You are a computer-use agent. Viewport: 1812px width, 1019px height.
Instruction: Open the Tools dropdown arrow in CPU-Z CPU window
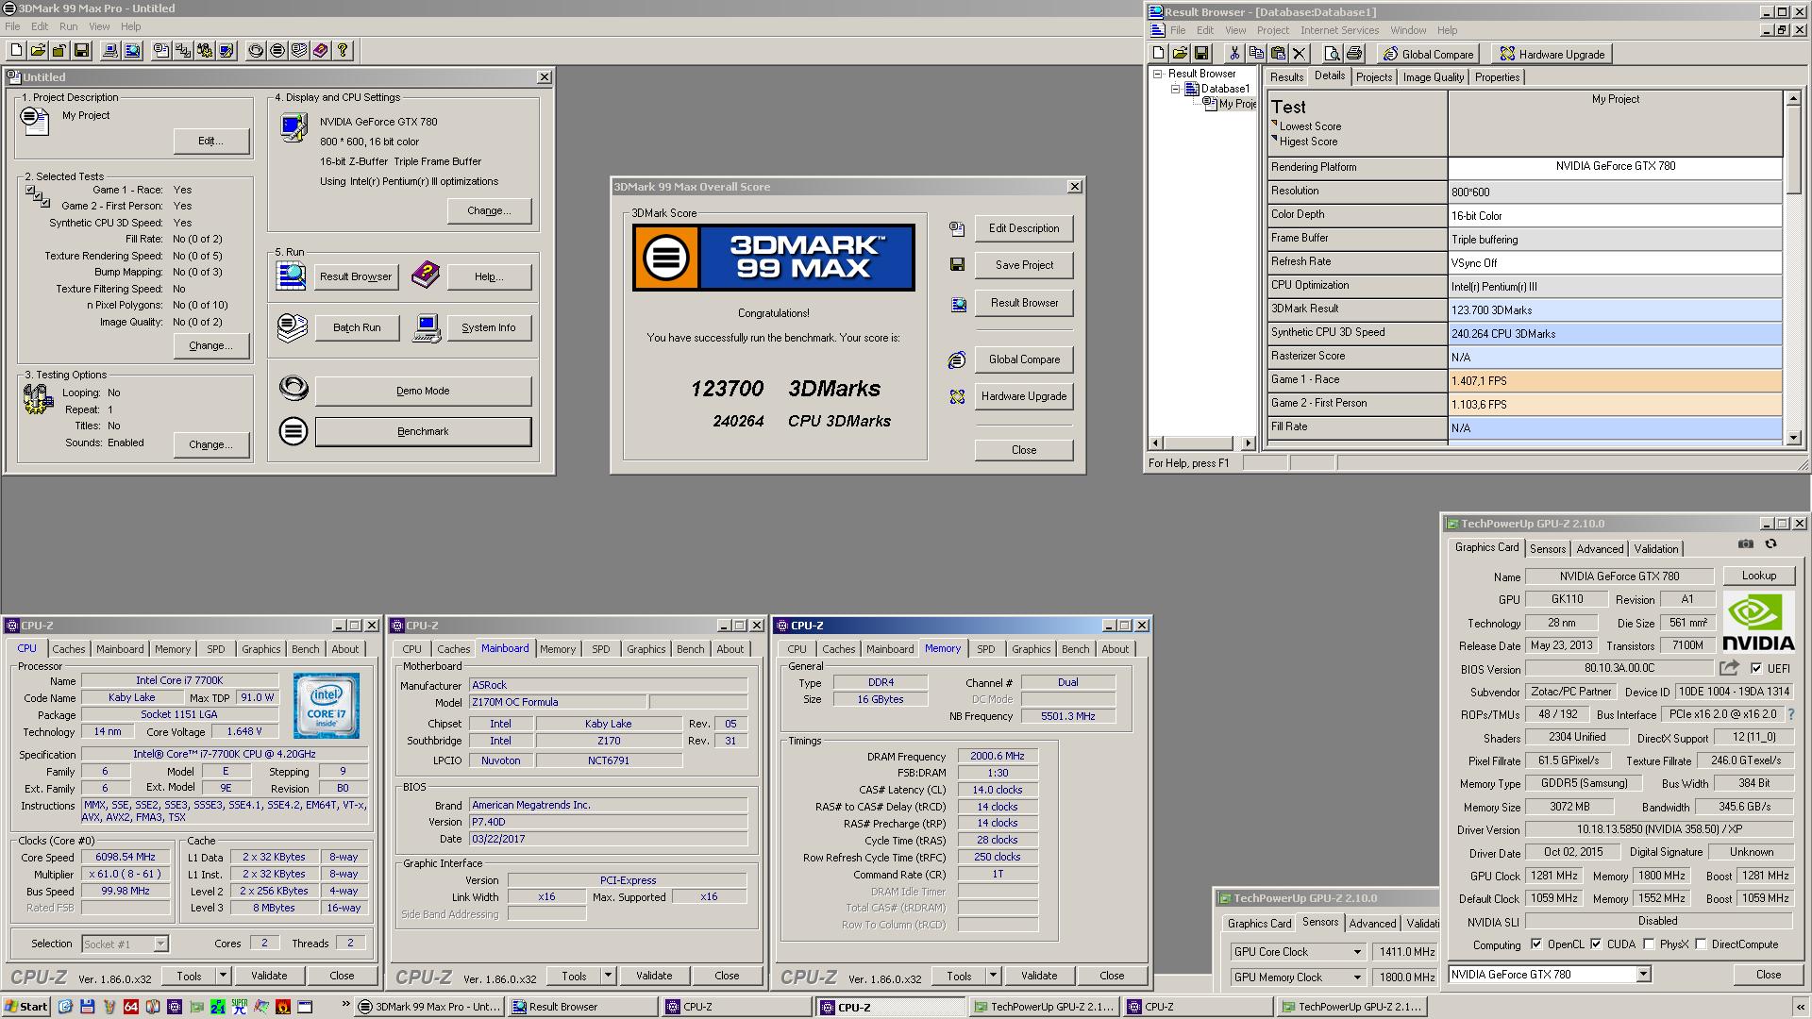coord(223,976)
